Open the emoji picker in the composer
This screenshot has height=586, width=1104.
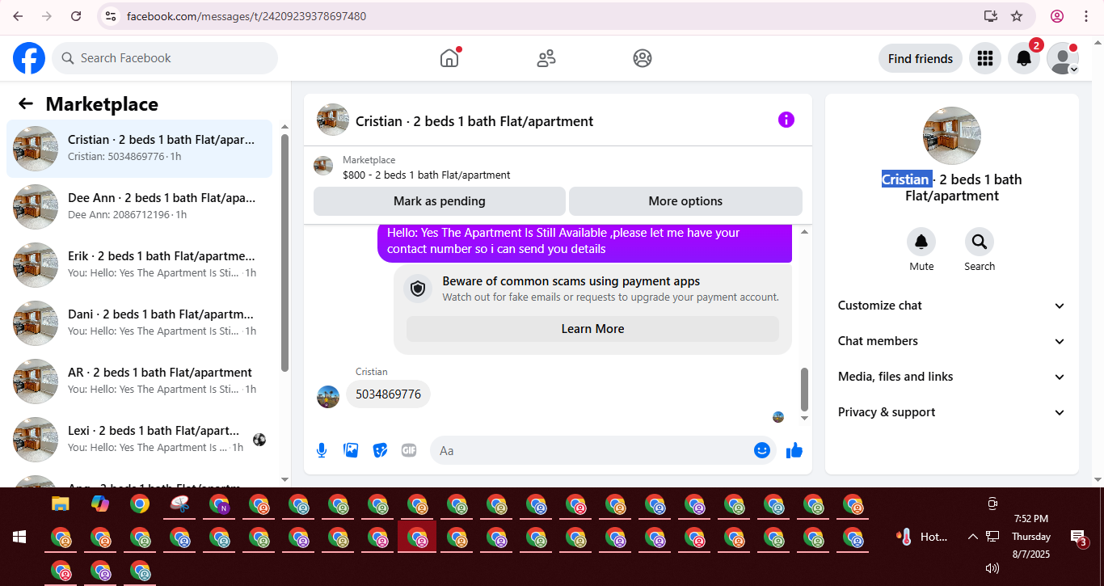click(762, 450)
